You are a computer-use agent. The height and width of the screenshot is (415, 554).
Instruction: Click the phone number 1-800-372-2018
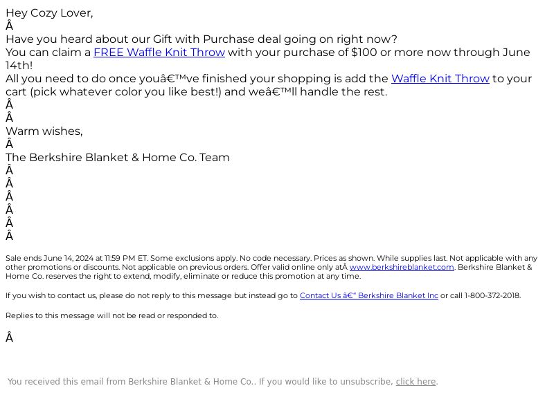pos(492,295)
